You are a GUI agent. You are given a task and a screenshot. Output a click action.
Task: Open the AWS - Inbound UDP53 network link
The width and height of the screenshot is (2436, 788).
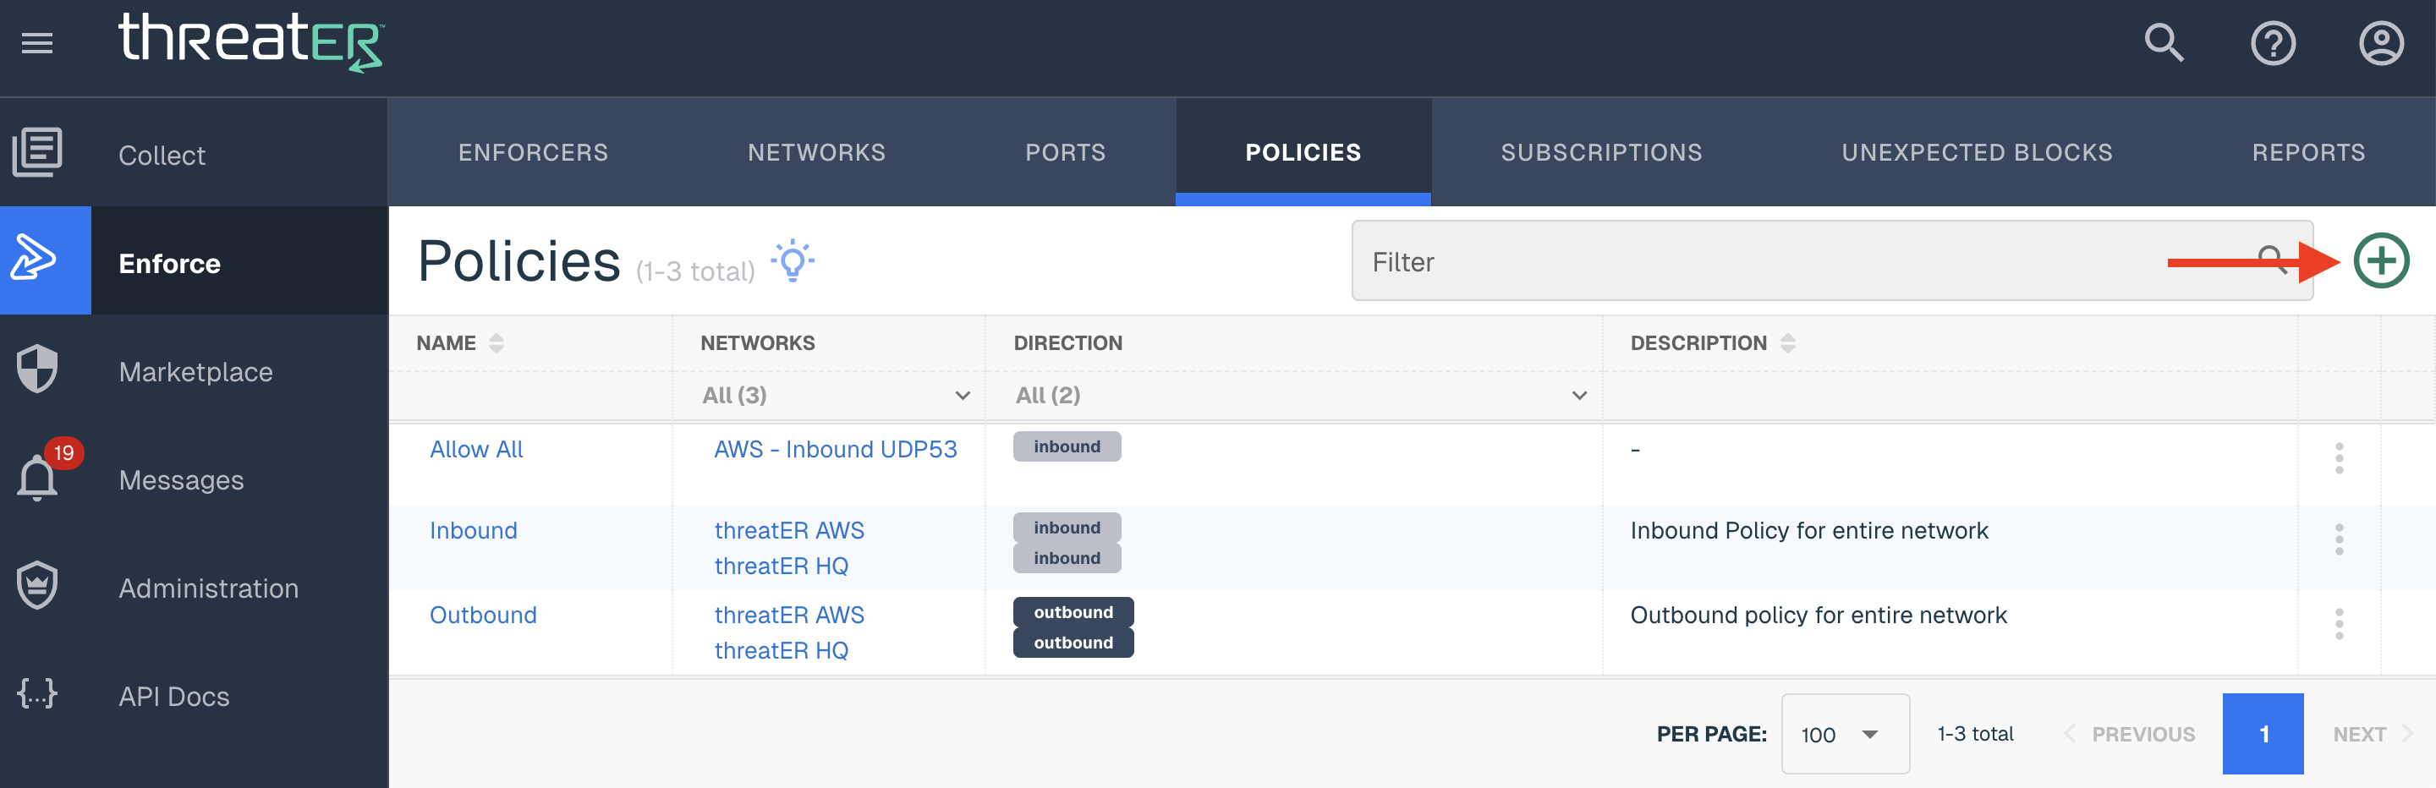(835, 450)
